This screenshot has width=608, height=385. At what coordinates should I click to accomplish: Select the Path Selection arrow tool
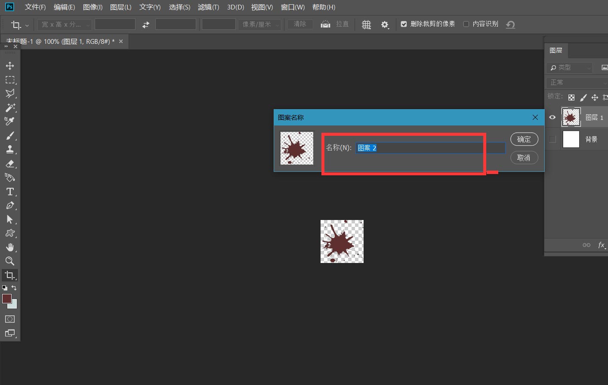click(10, 220)
